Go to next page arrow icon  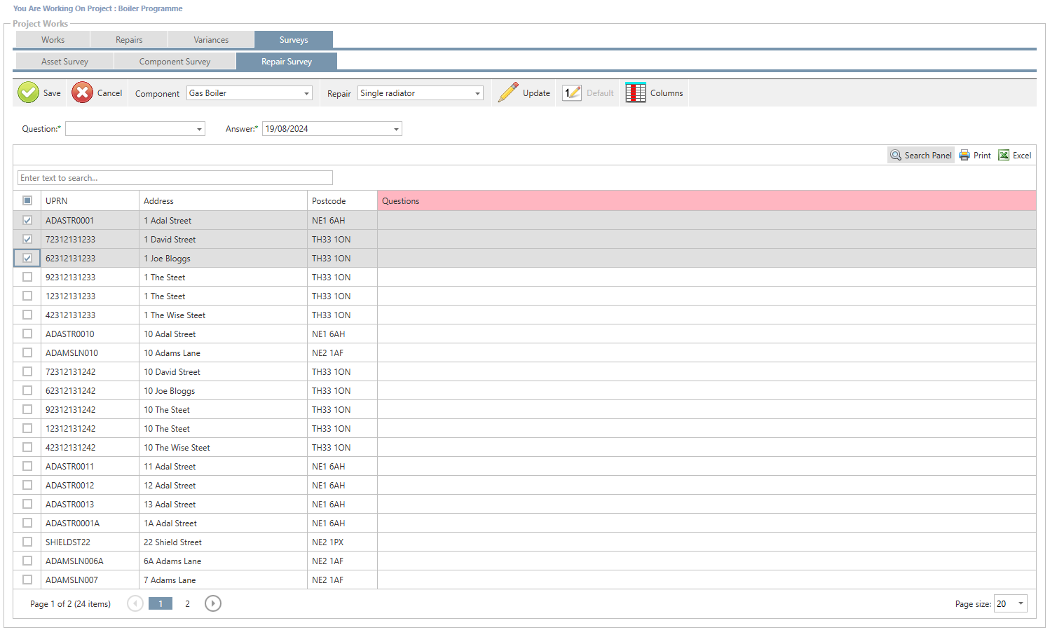(213, 603)
